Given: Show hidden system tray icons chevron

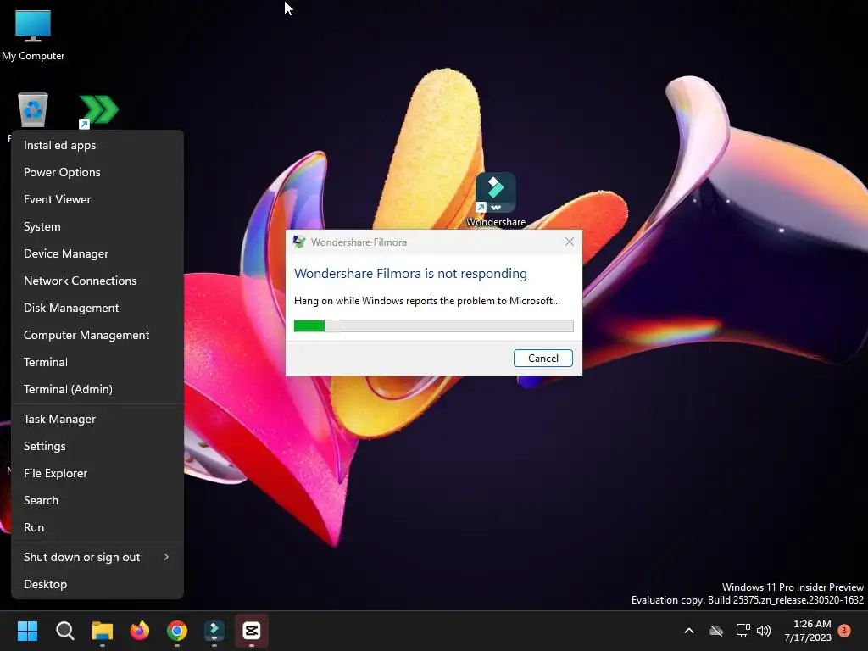Looking at the screenshot, I should pos(689,631).
